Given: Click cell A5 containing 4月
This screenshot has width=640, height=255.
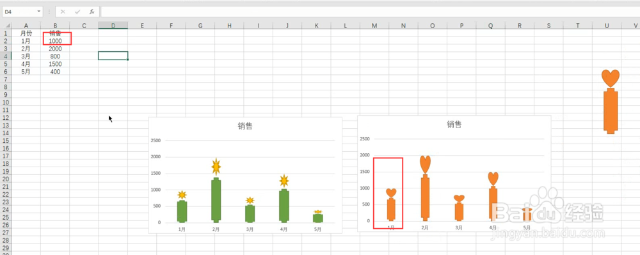Looking at the screenshot, I should pos(26,64).
